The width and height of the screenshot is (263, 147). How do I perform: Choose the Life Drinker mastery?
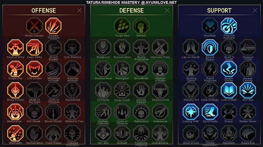click(35, 69)
